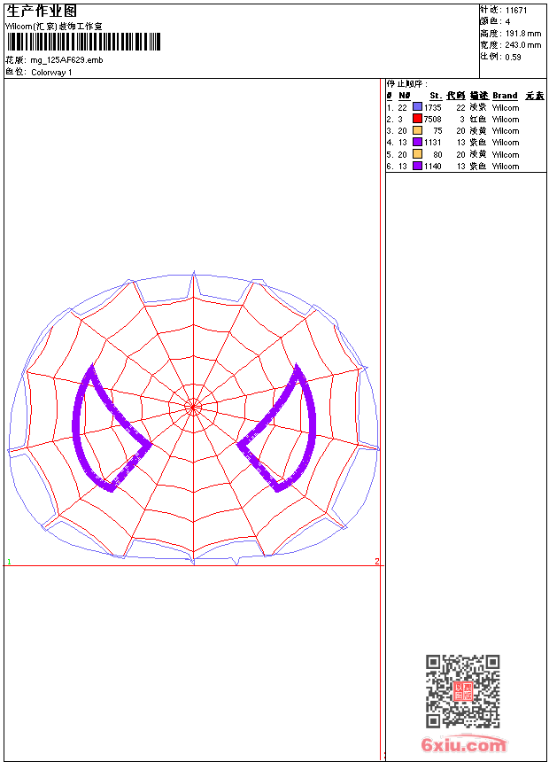Click the light yellow swatch in stop row 3
The image size is (549, 762).
click(x=417, y=130)
